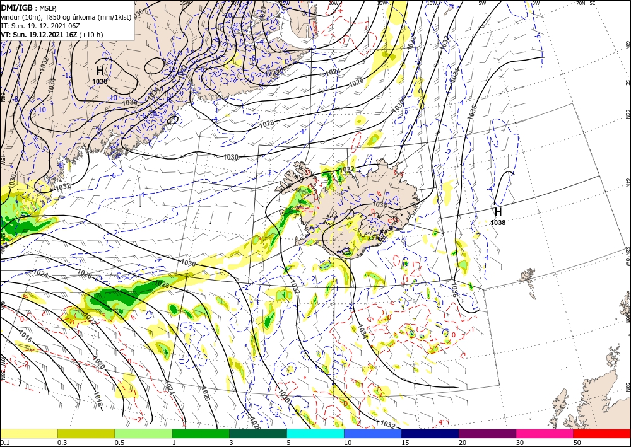This screenshot has height=447, width=631.
Task: Click the 1016 isobar label
Action: click(x=24, y=337)
